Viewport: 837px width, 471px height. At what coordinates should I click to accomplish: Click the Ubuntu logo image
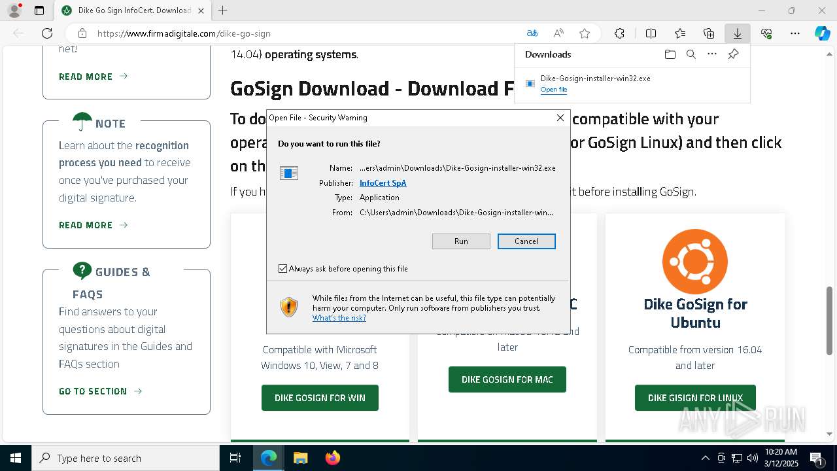[x=695, y=262]
